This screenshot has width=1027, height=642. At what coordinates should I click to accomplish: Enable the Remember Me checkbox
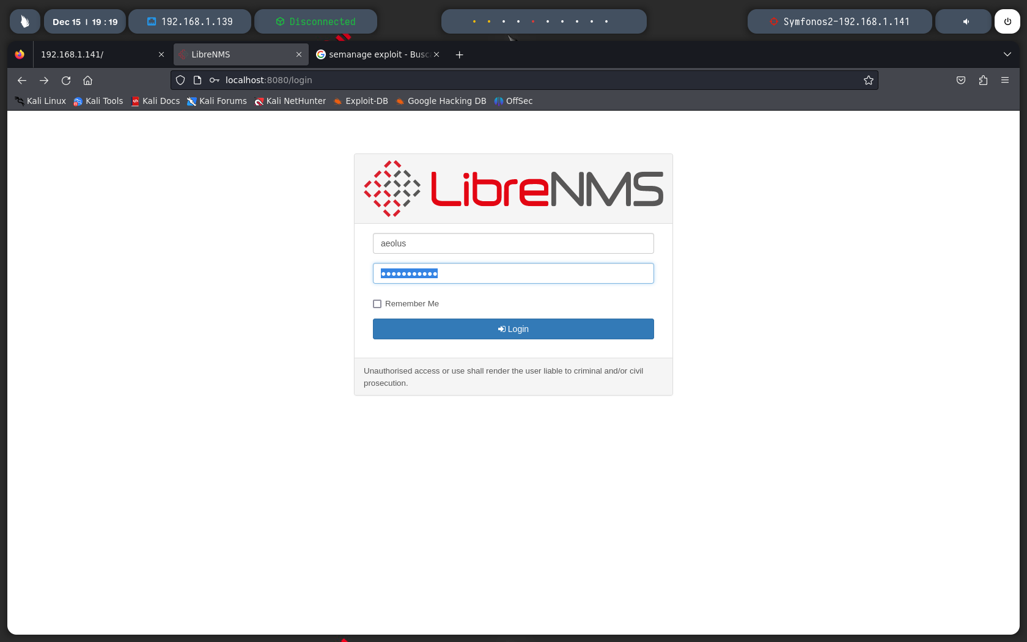point(377,304)
